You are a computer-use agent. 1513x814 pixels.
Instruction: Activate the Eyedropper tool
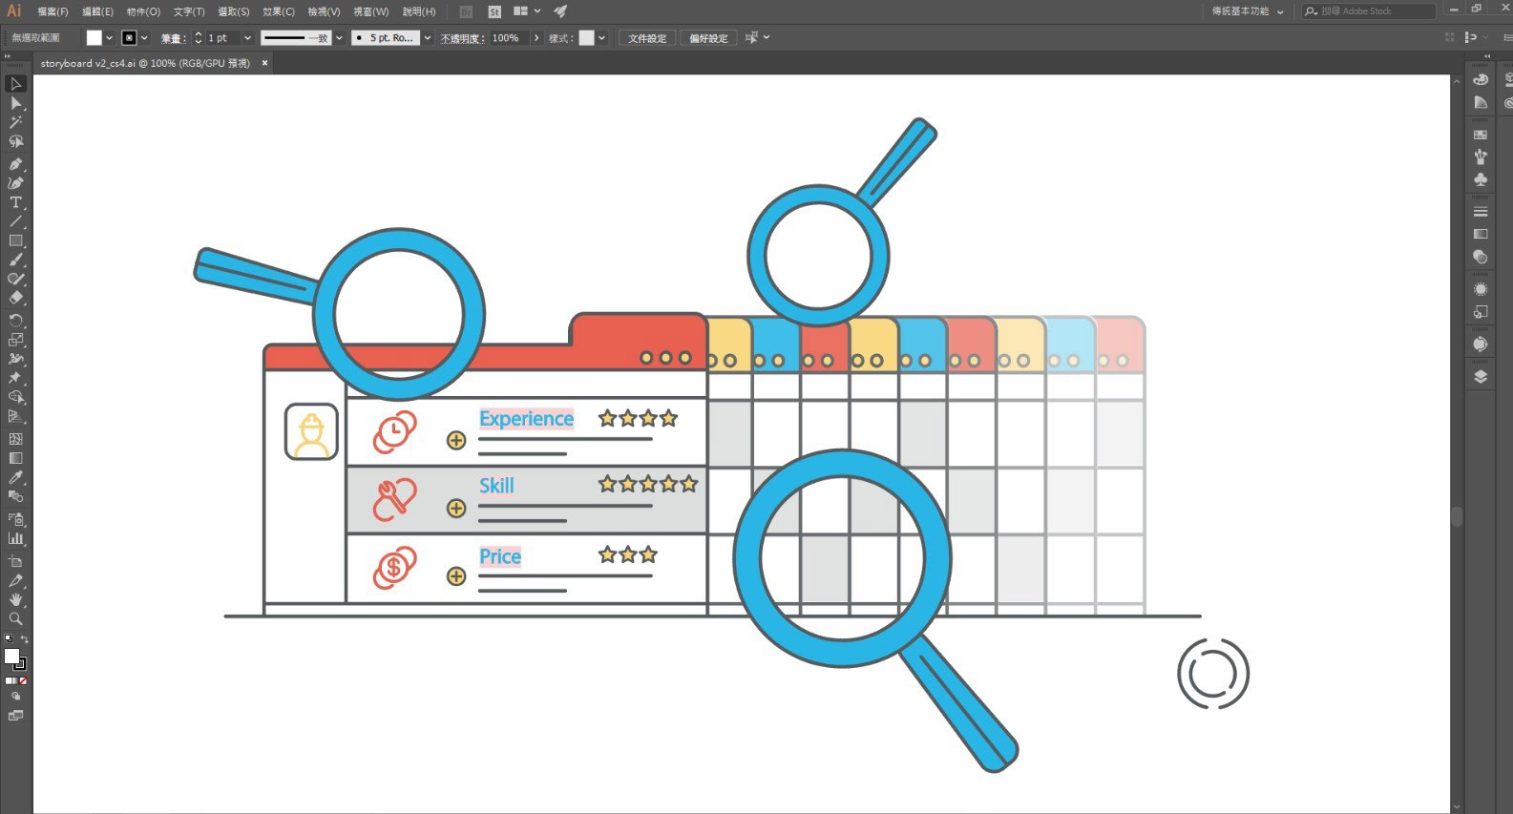click(15, 477)
